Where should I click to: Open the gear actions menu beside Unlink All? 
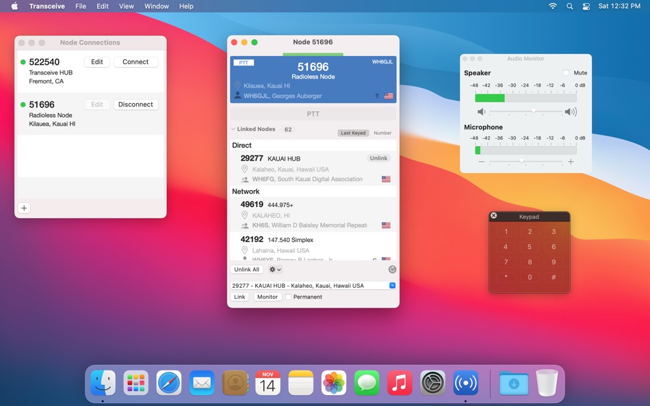[x=275, y=269]
